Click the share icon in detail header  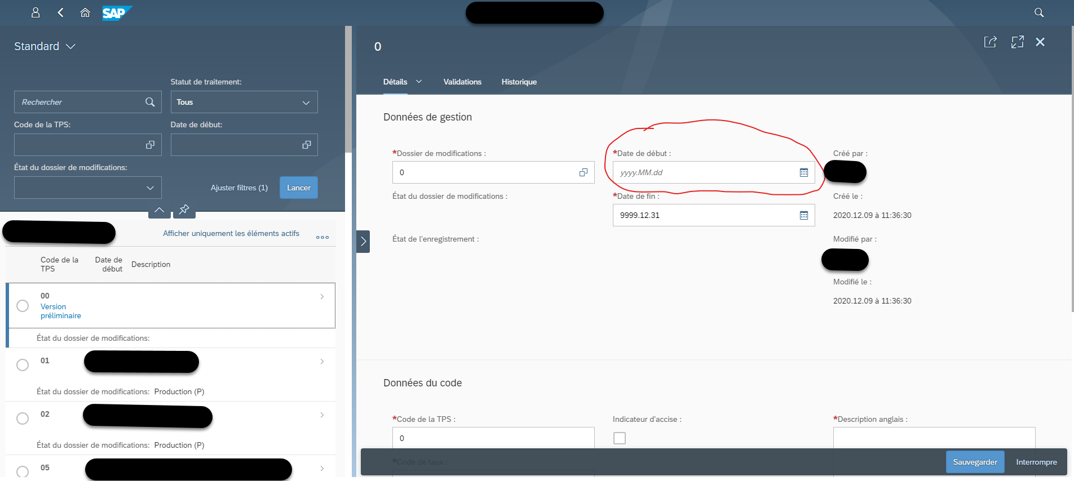(991, 42)
